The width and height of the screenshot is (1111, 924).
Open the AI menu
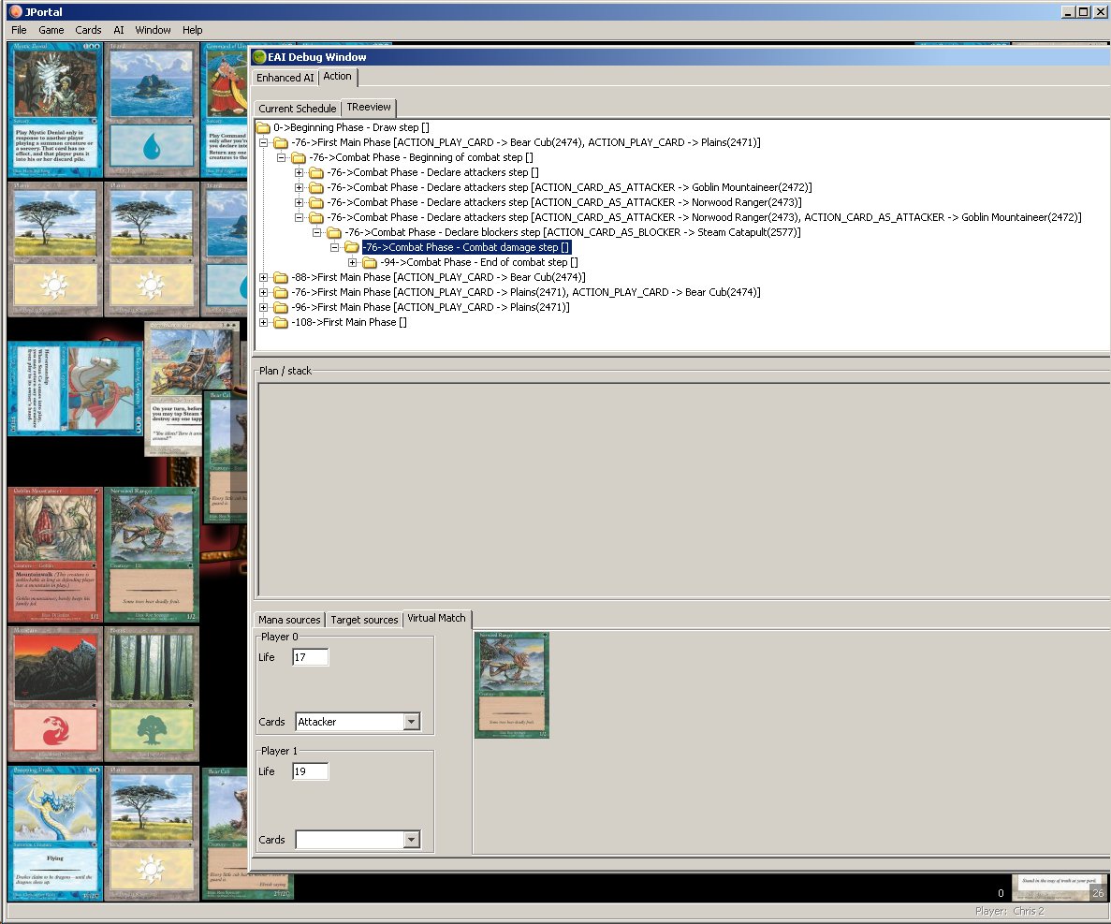click(x=118, y=30)
